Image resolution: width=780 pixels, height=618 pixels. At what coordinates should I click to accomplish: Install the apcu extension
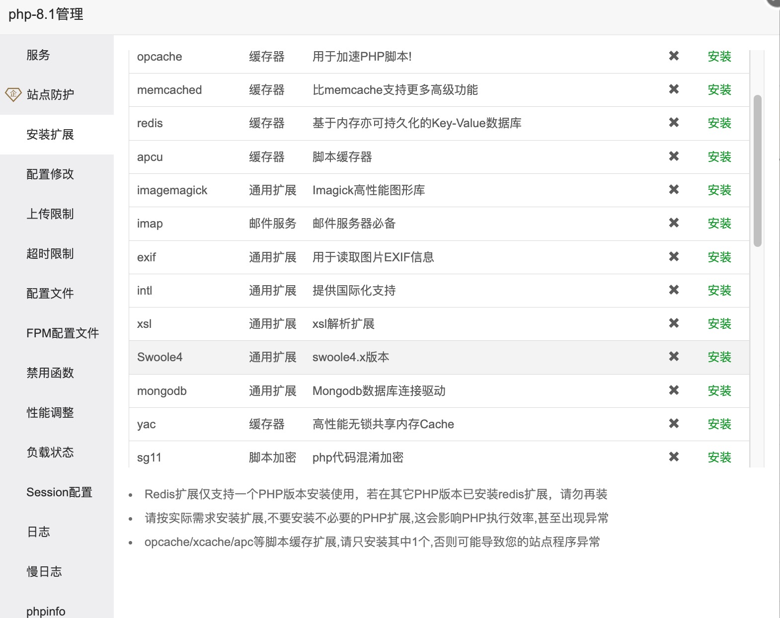click(719, 157)
